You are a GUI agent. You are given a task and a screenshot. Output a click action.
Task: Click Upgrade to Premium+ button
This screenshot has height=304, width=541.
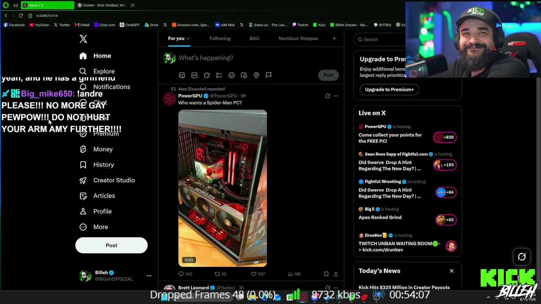pyautogui.click(x=389, y=90)
